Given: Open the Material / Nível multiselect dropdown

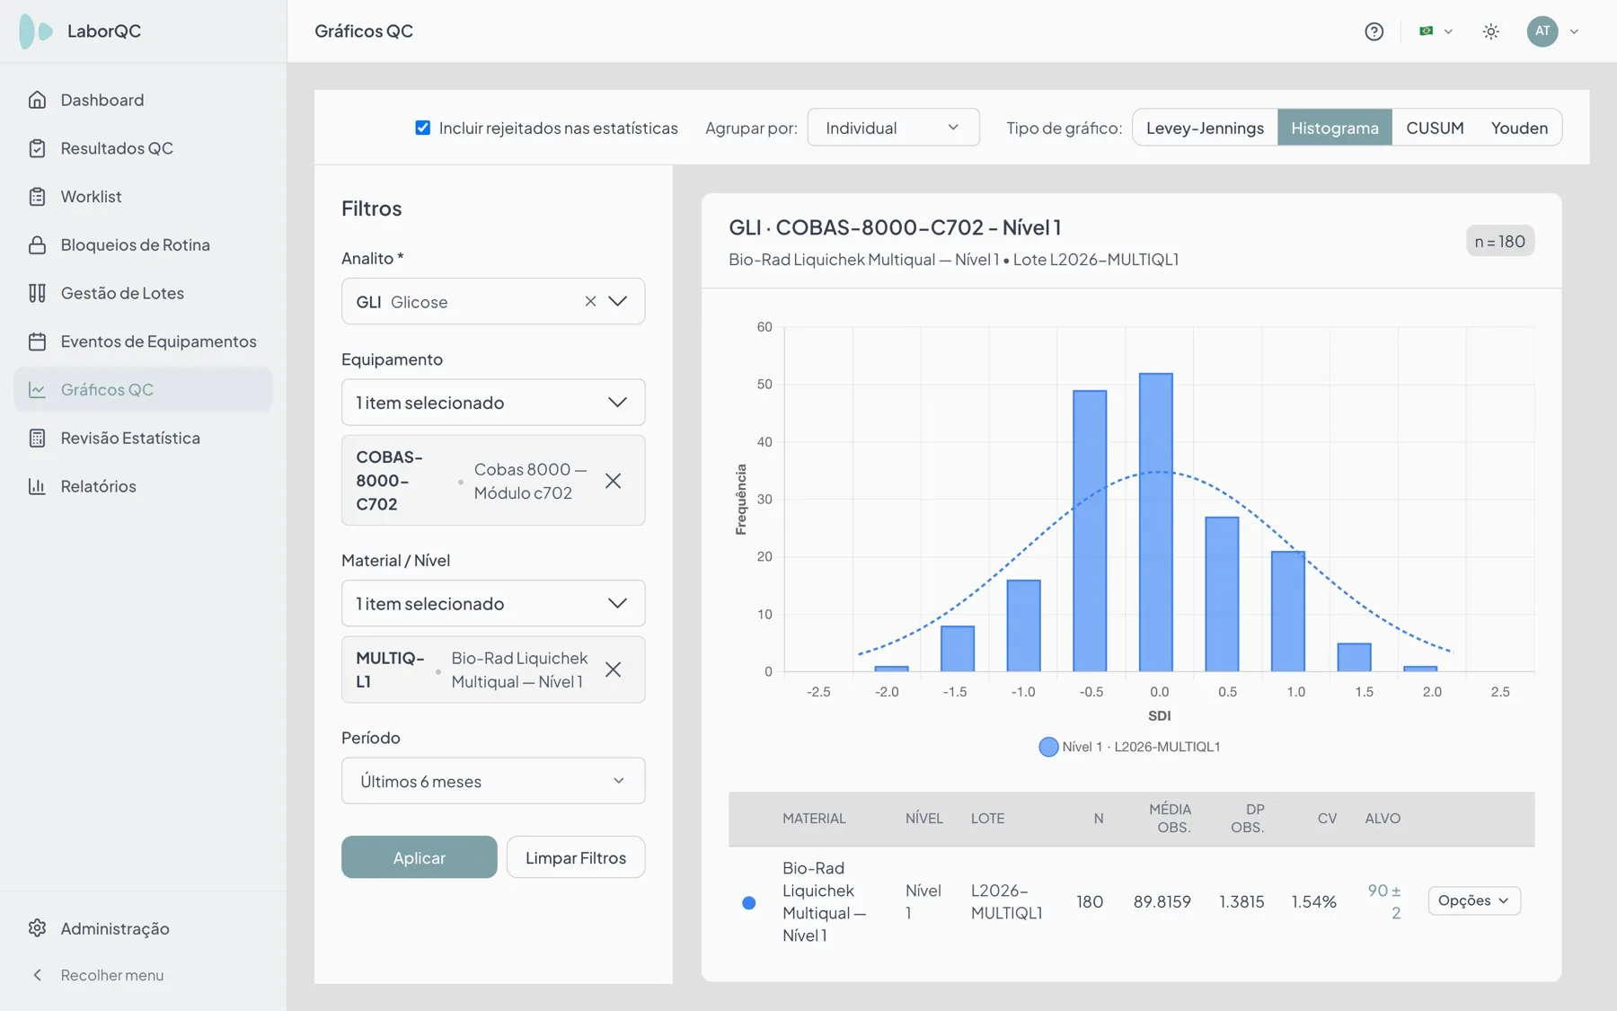Looking at the screenshot, I should (x=493, y=604).
